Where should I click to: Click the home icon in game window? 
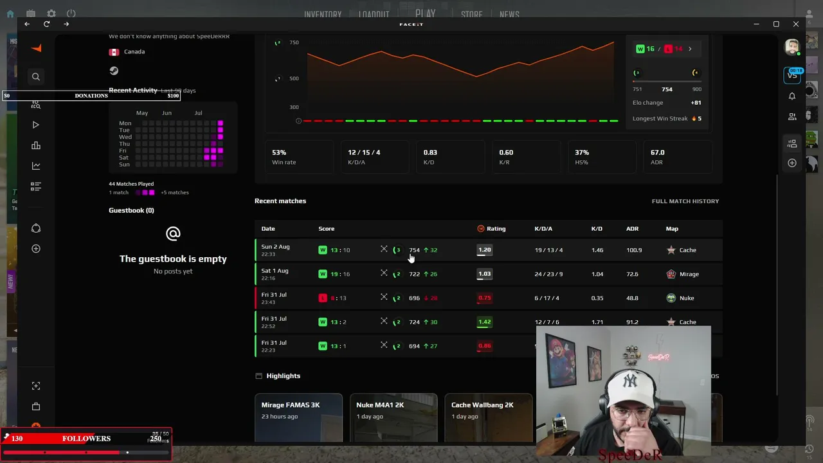10,14
